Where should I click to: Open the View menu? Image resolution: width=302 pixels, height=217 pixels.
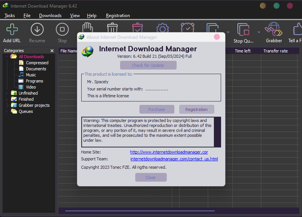tap(75, 16)
